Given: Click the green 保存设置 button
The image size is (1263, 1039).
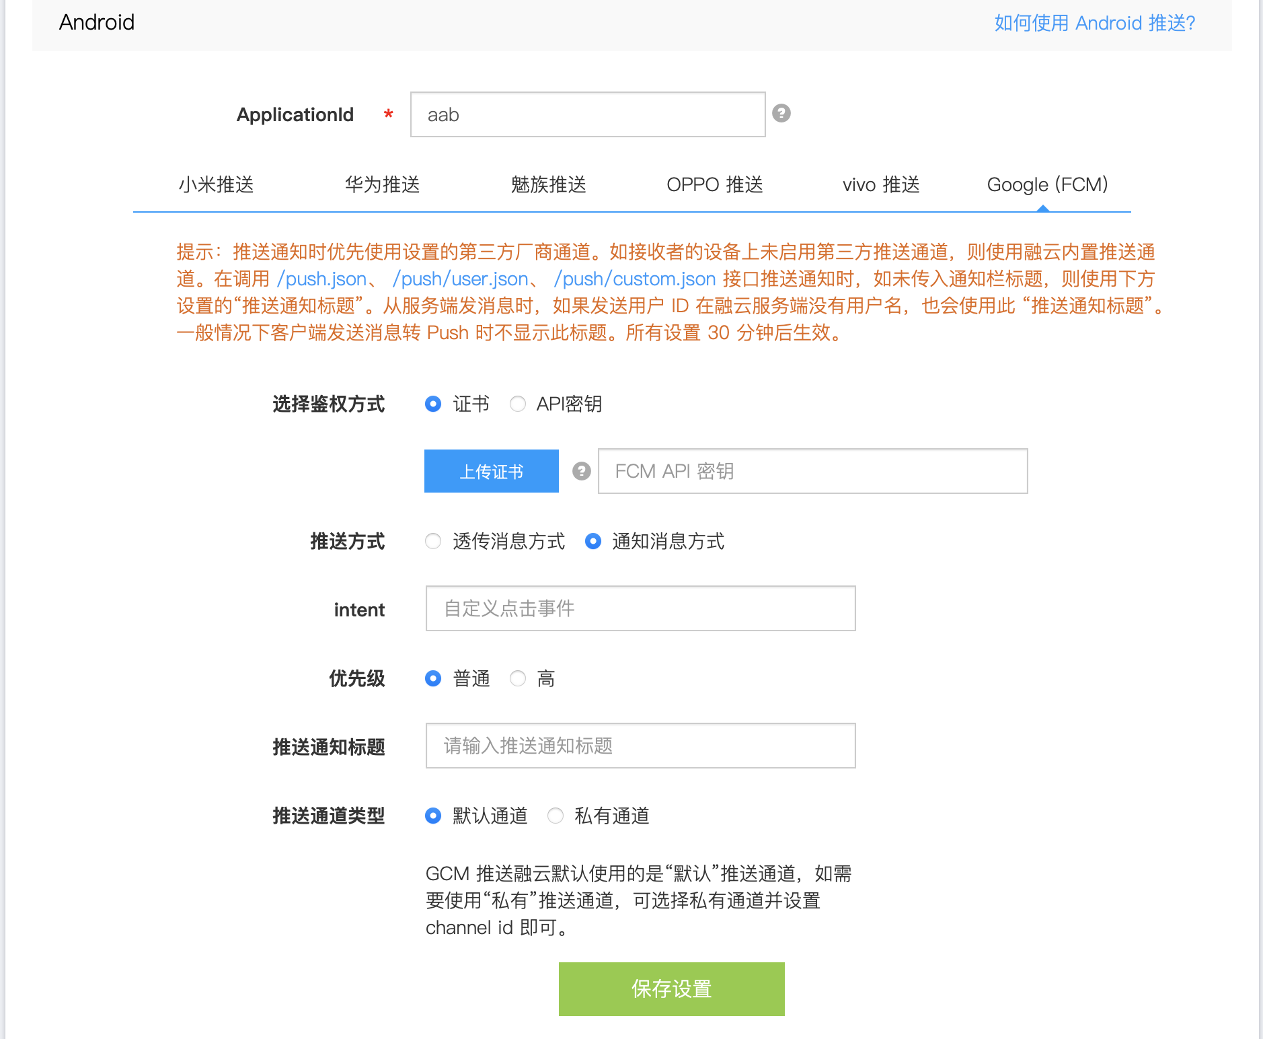Looking at the screenshot, I should (x=672, y=989).
